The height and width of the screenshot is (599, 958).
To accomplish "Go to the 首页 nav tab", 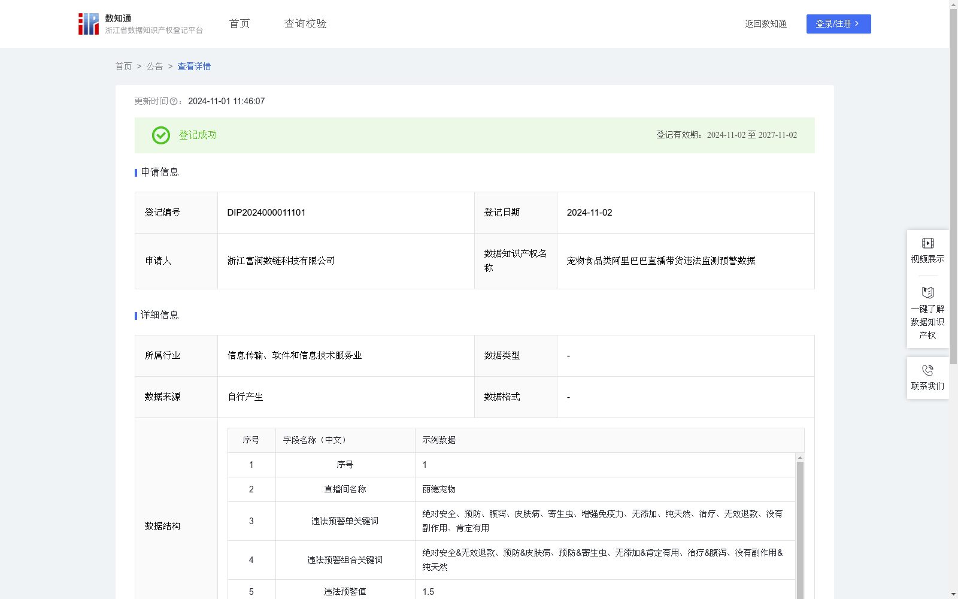I will pos(239,24).
